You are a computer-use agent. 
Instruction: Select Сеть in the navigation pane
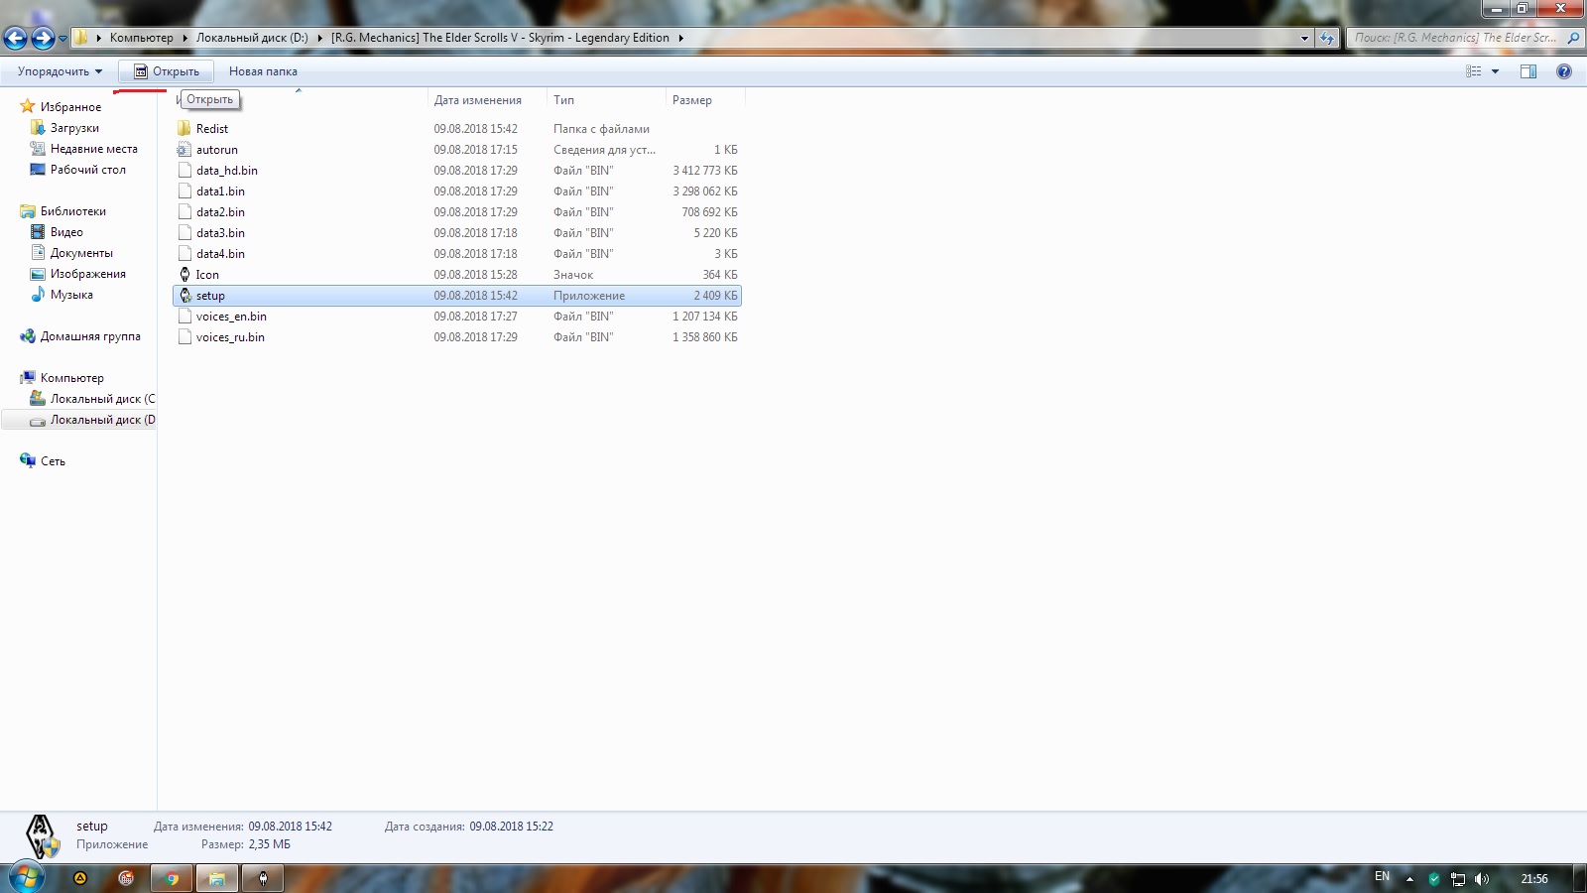pyautogui.click(x=53, y=461)
